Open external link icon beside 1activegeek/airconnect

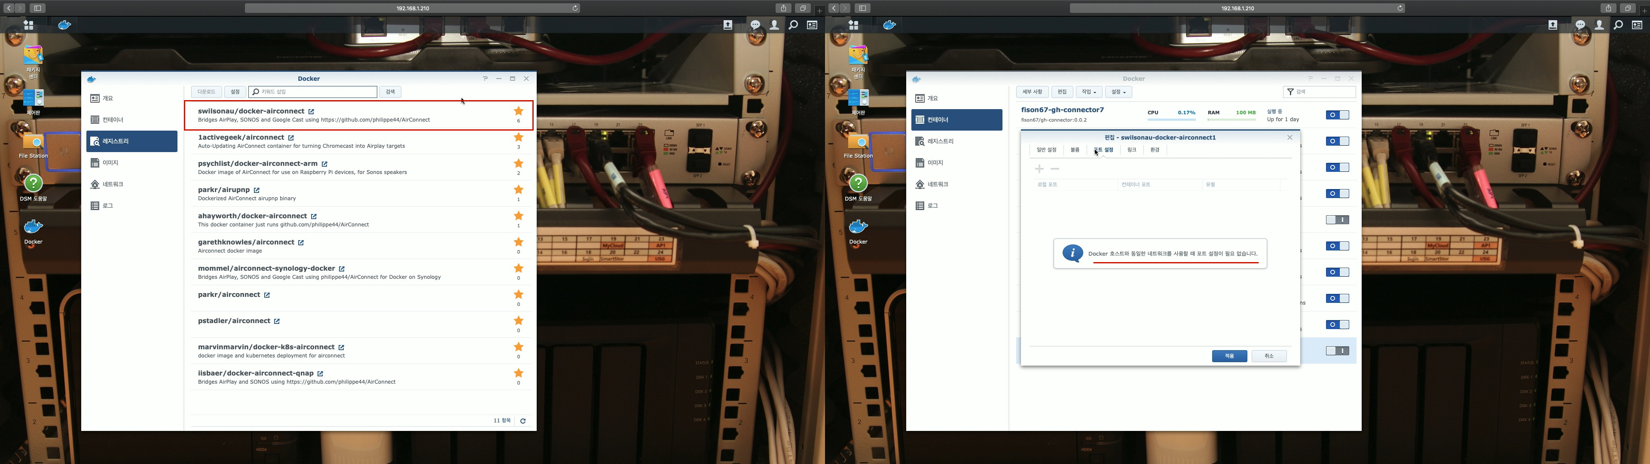coord(291,138)
